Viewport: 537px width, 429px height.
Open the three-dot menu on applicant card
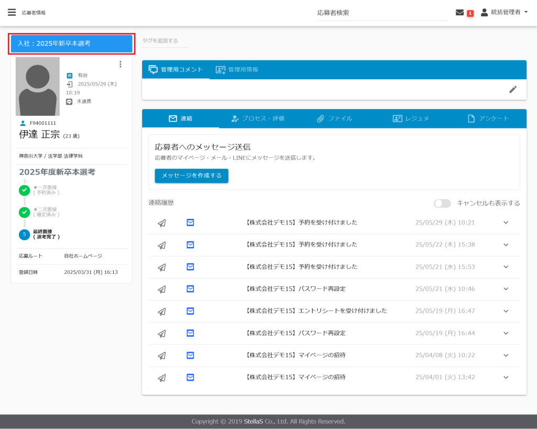point(120,64)
